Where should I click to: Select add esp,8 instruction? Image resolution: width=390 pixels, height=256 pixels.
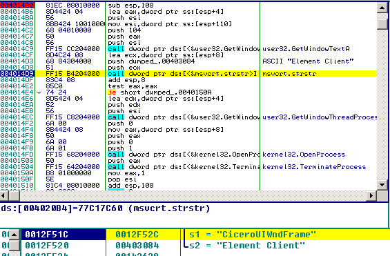[x=126, y=80]
